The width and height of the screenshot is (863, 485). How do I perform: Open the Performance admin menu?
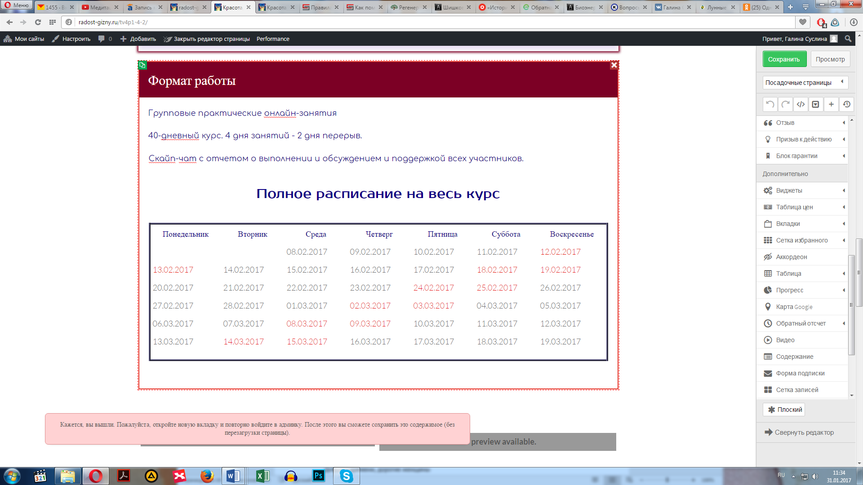(x=273, y=39)
